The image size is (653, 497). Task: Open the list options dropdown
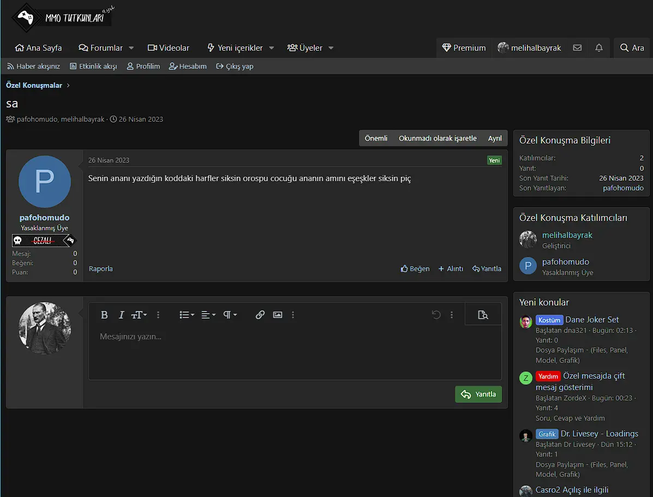pos(187,315)
